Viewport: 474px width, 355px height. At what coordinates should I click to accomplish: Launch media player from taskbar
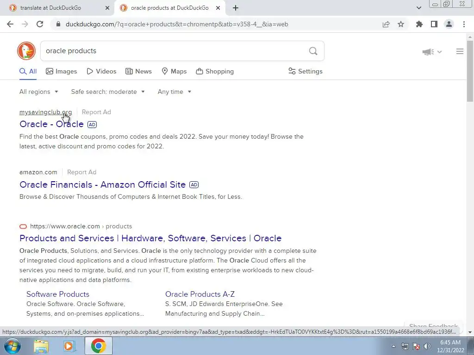tap(70, 346)
